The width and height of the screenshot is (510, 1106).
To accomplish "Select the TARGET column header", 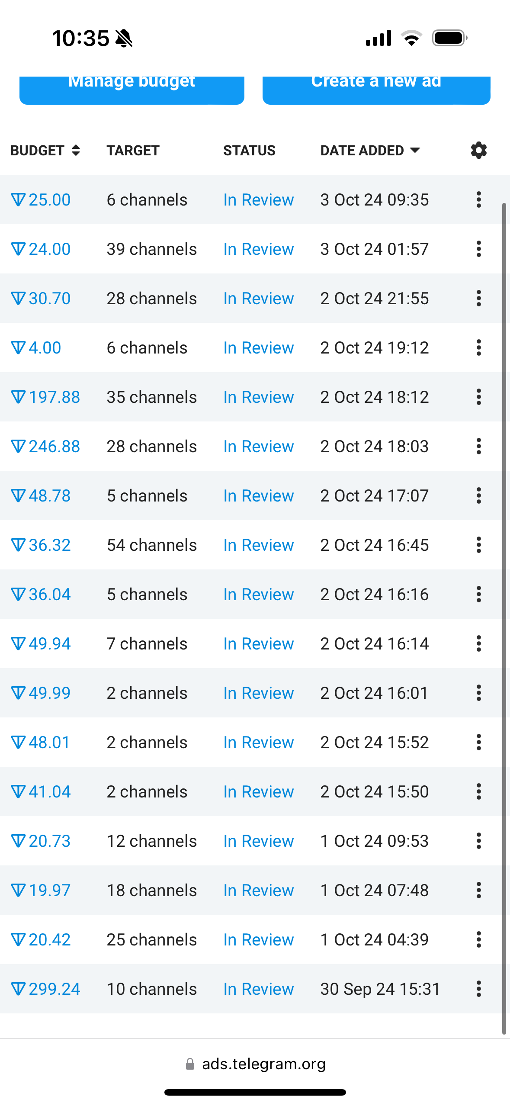I will click(x=133, y=150).
